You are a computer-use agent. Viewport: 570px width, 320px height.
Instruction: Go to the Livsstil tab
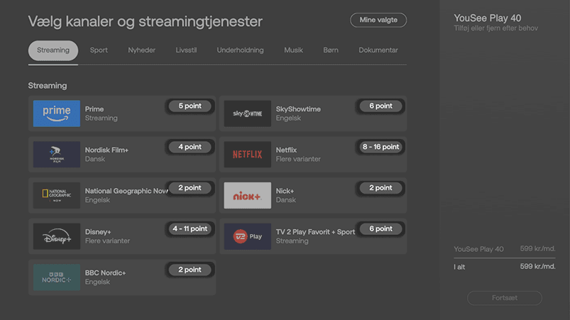click(x=187, y=50)
